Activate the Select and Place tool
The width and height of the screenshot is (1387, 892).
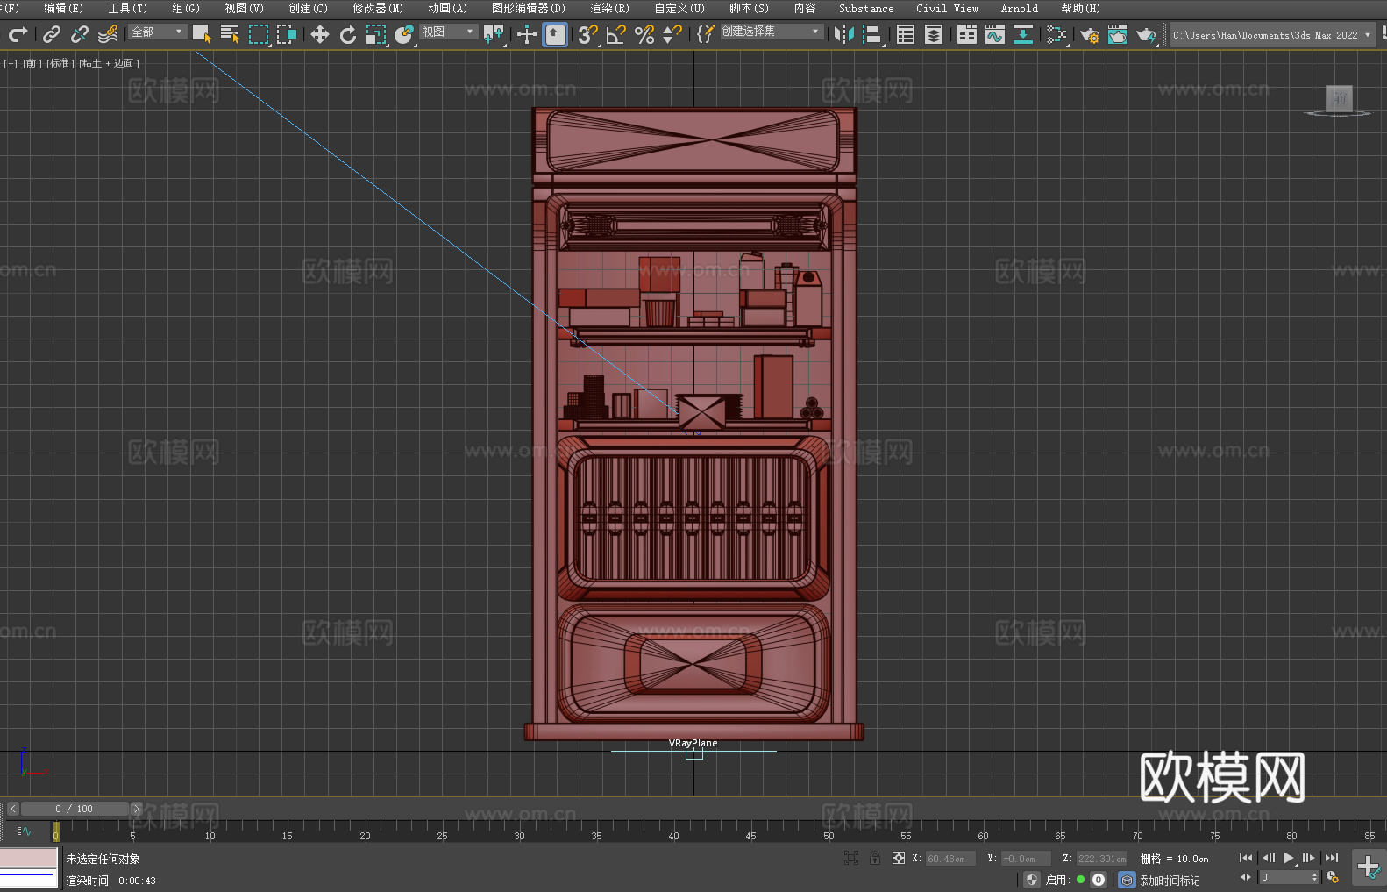[404, 34]
